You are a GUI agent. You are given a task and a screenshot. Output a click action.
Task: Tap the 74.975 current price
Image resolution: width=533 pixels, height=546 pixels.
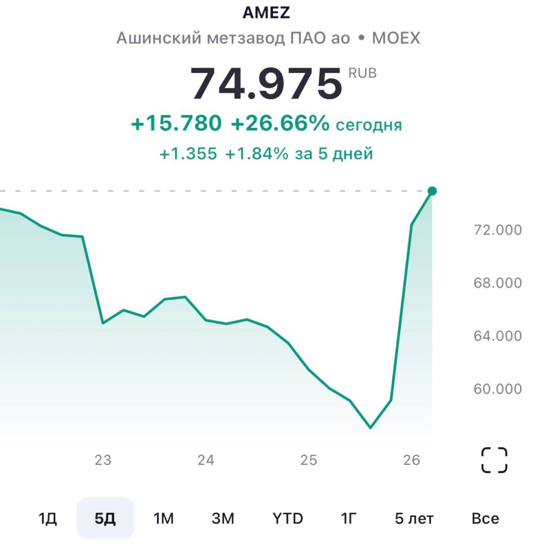266,84
